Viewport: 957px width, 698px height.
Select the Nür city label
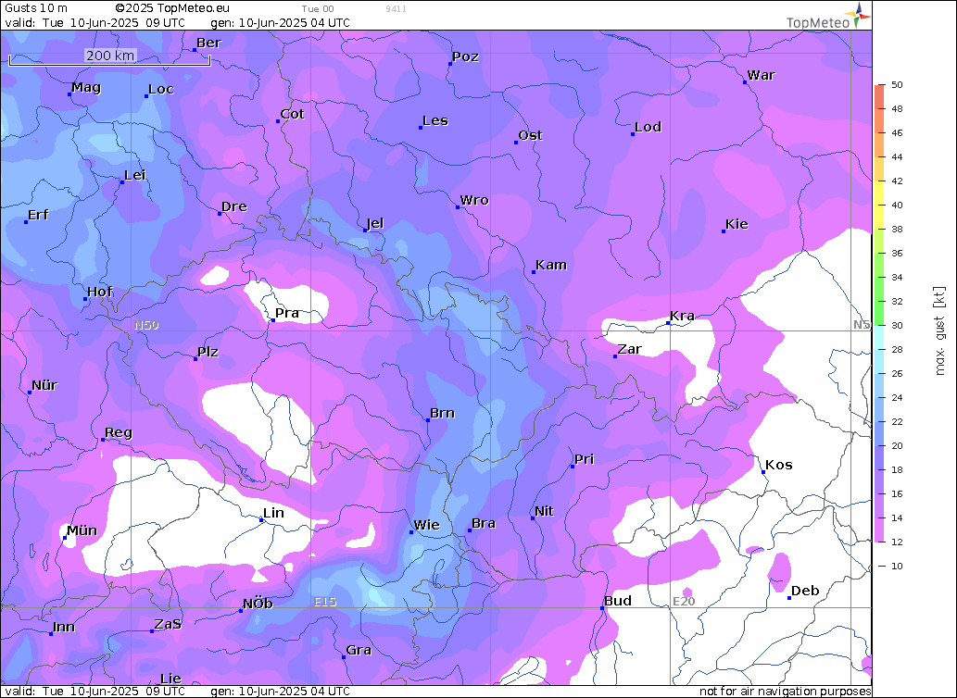pyautogui.click(x=44, y=385)
